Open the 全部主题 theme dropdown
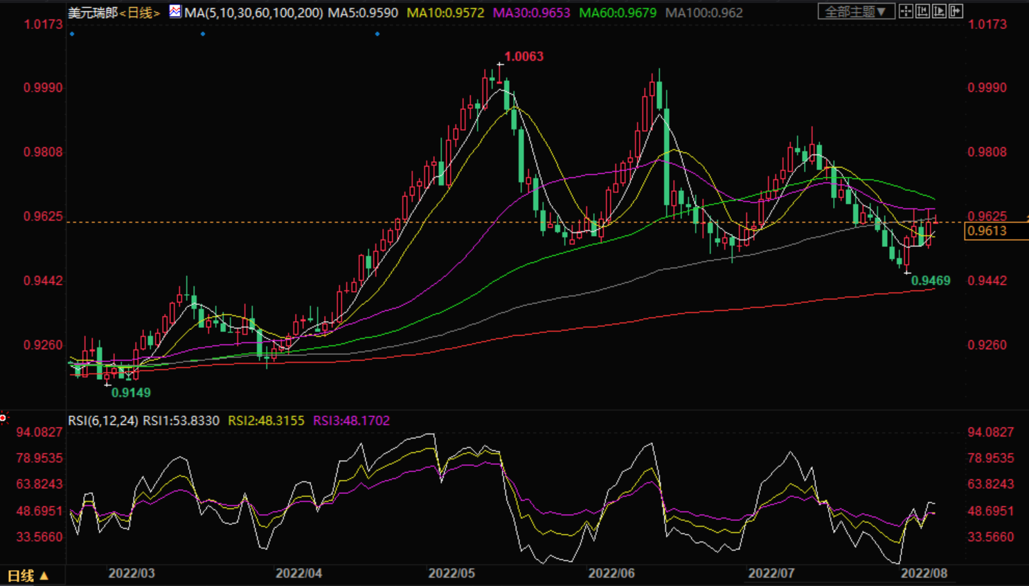The width and height of the screenshot is (1029, 586). (x=856, y=12)
